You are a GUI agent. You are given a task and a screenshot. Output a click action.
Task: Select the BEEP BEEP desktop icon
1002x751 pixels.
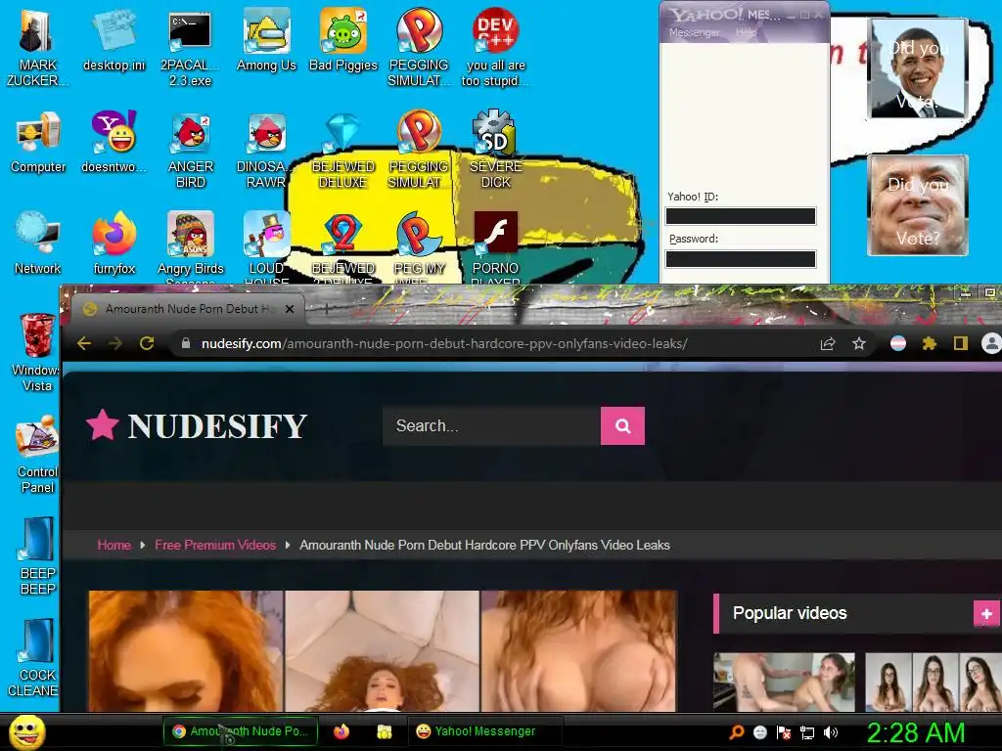click(x=38, y=555)
